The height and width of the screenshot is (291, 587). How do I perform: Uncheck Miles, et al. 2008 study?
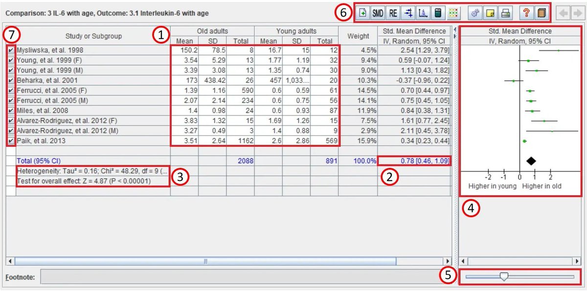(11, 111)
